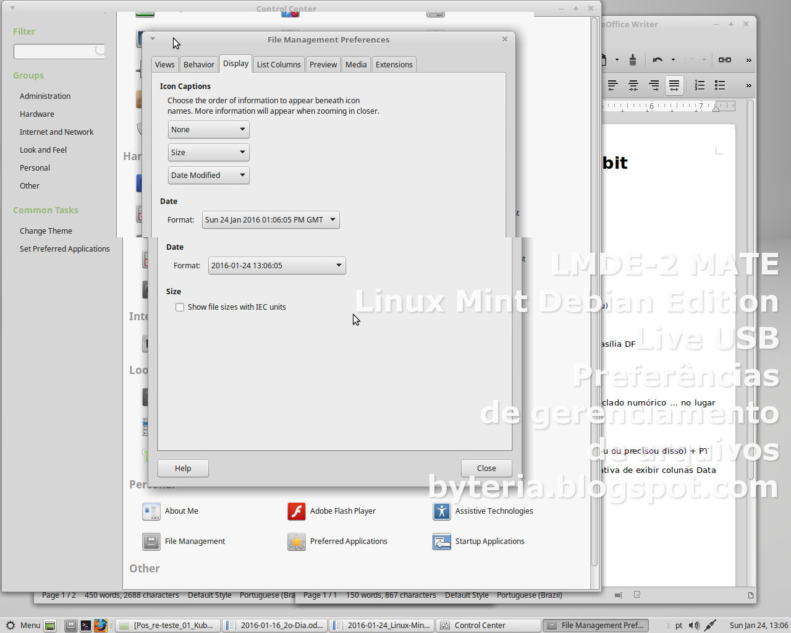Open the Date Format dropdown showing 2016-01-24

pos(276,265)
